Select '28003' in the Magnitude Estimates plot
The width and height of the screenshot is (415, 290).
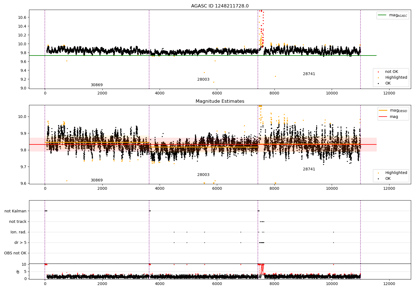[203, 175]
